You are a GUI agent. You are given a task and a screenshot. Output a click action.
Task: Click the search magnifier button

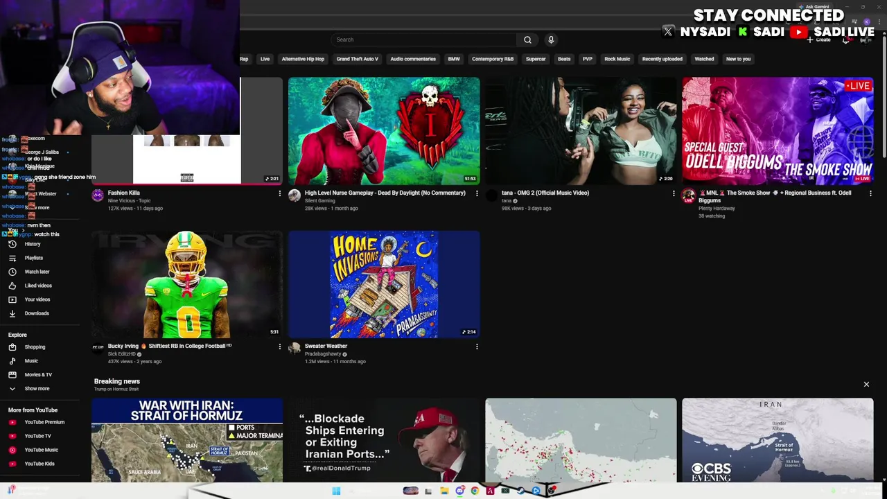coord(527,40)
